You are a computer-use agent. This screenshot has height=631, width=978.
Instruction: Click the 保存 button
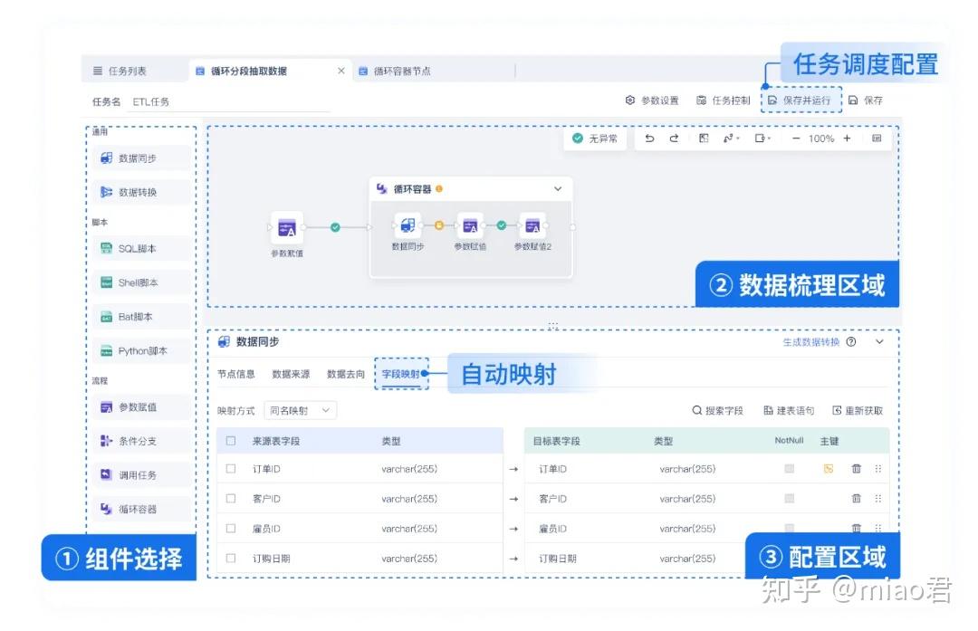click(x=867, y=100)
